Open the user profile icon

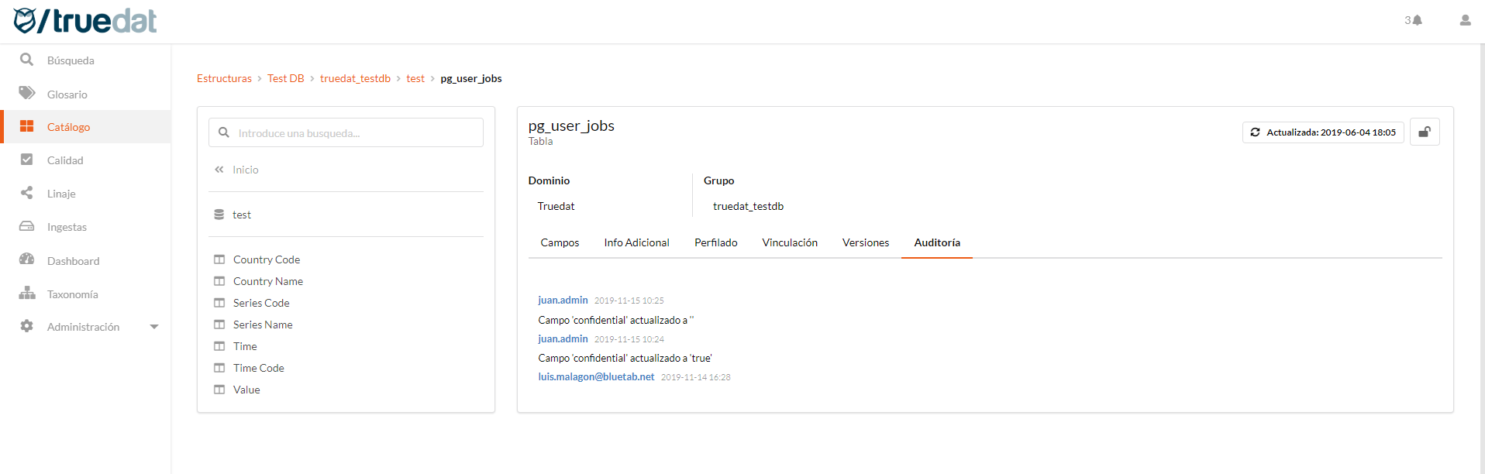click(x=1464, y=20)
